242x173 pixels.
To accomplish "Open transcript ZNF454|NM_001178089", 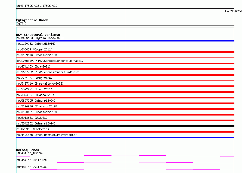I will (32, 167).
